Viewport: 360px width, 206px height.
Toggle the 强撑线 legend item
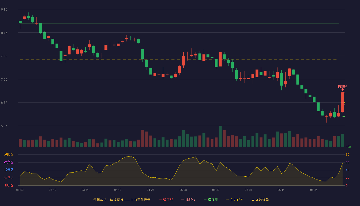pyautogui.click(x=211, y=200)
